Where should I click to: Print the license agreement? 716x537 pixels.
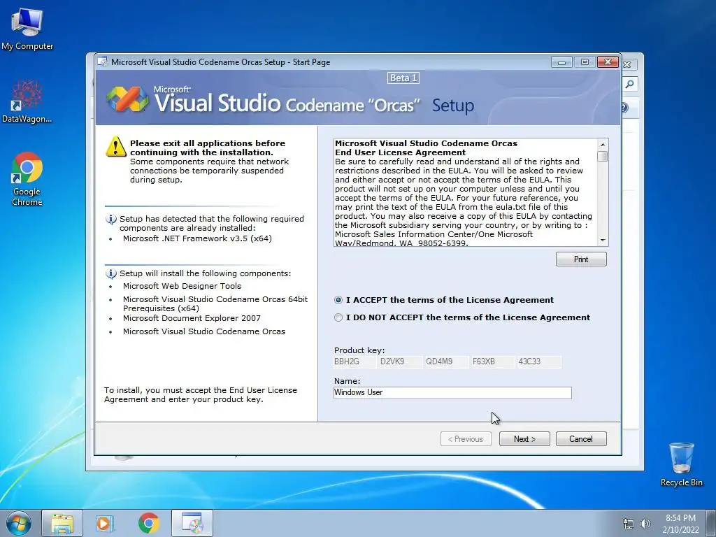[581, 259]
